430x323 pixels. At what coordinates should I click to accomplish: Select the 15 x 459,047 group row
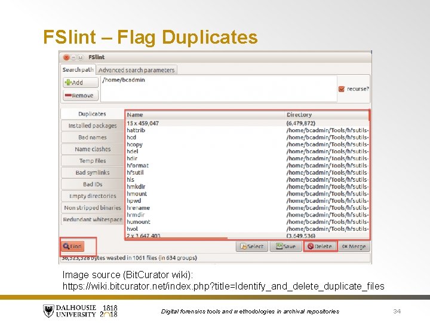point(247,123)
